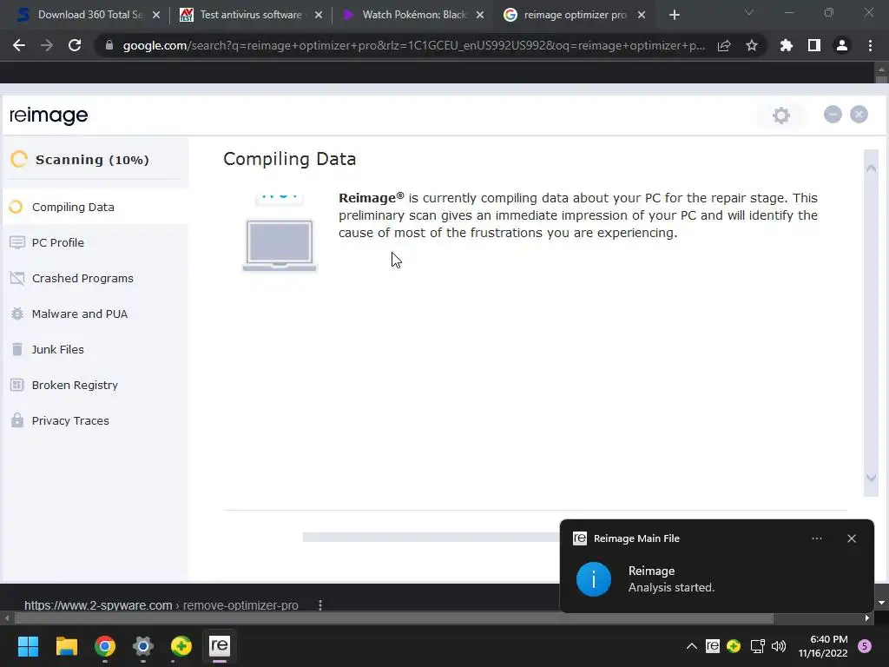Open Chrome tab search chevron
The height and width of the screenshot is (667, 889).
[749, 12]
